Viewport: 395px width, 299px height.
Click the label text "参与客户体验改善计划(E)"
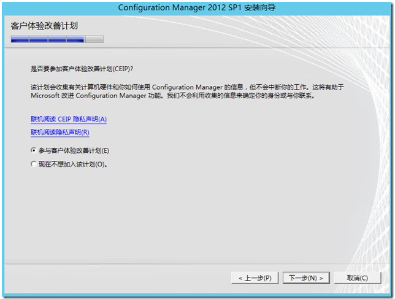click(x=74, y=150)
